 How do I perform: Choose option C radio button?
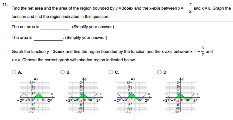click(x=111, y=72)
